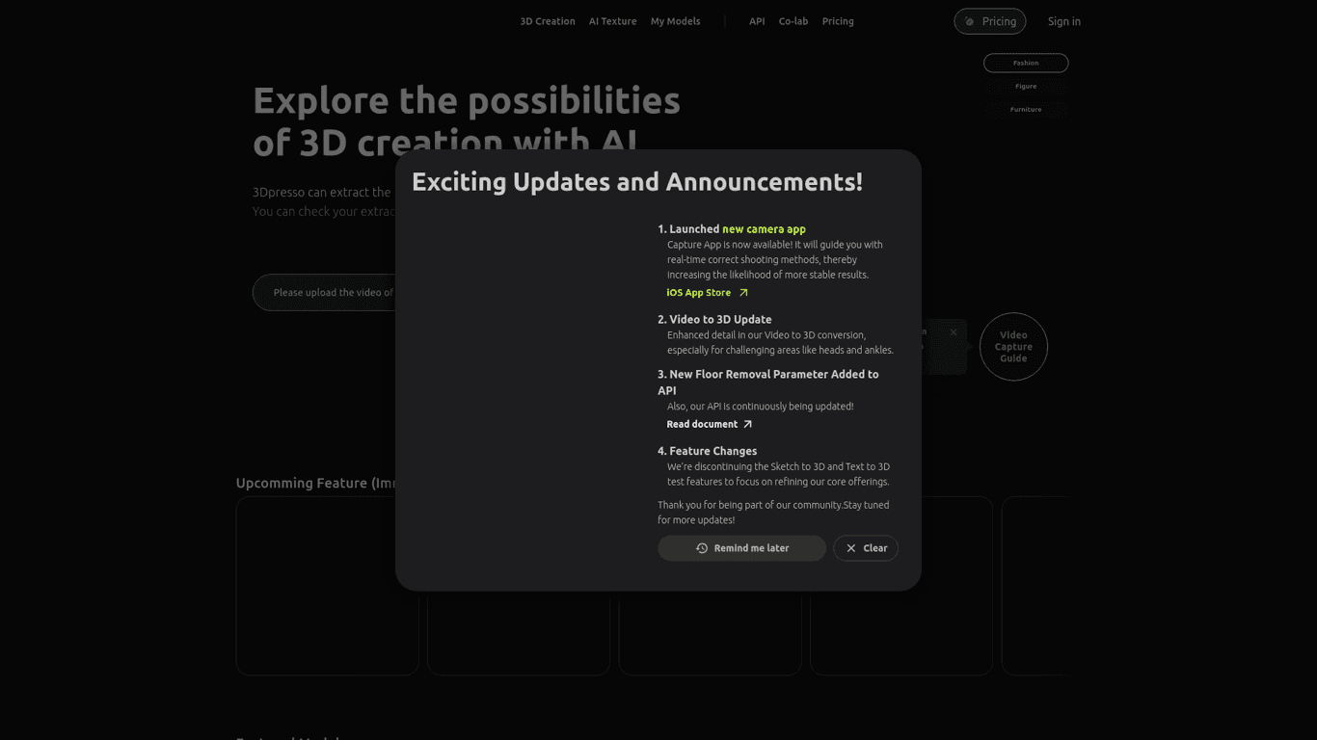Image resolution: width=1317 pixels, height=740 pixels.
Task: Open the 3D Creation menu item
Action: tap(547, 20)
